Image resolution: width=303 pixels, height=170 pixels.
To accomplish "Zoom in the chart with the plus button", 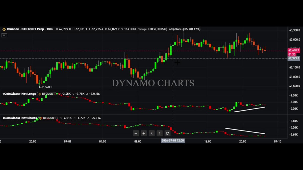I will (144, 133).
